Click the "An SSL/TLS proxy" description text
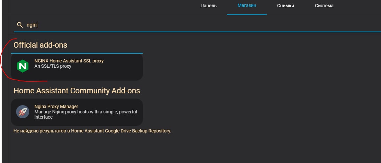 [x=53, y=66]
